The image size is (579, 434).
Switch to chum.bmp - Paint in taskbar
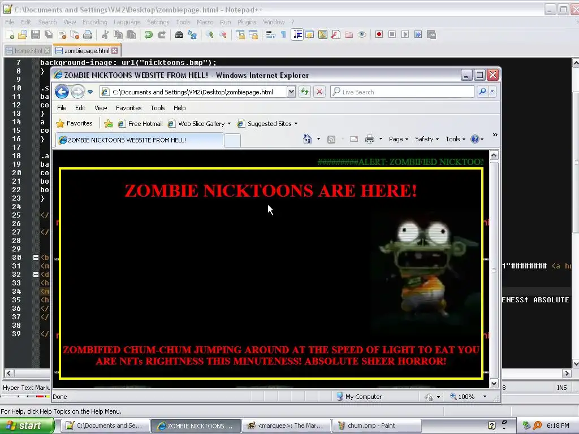click(x=377, y=426)
